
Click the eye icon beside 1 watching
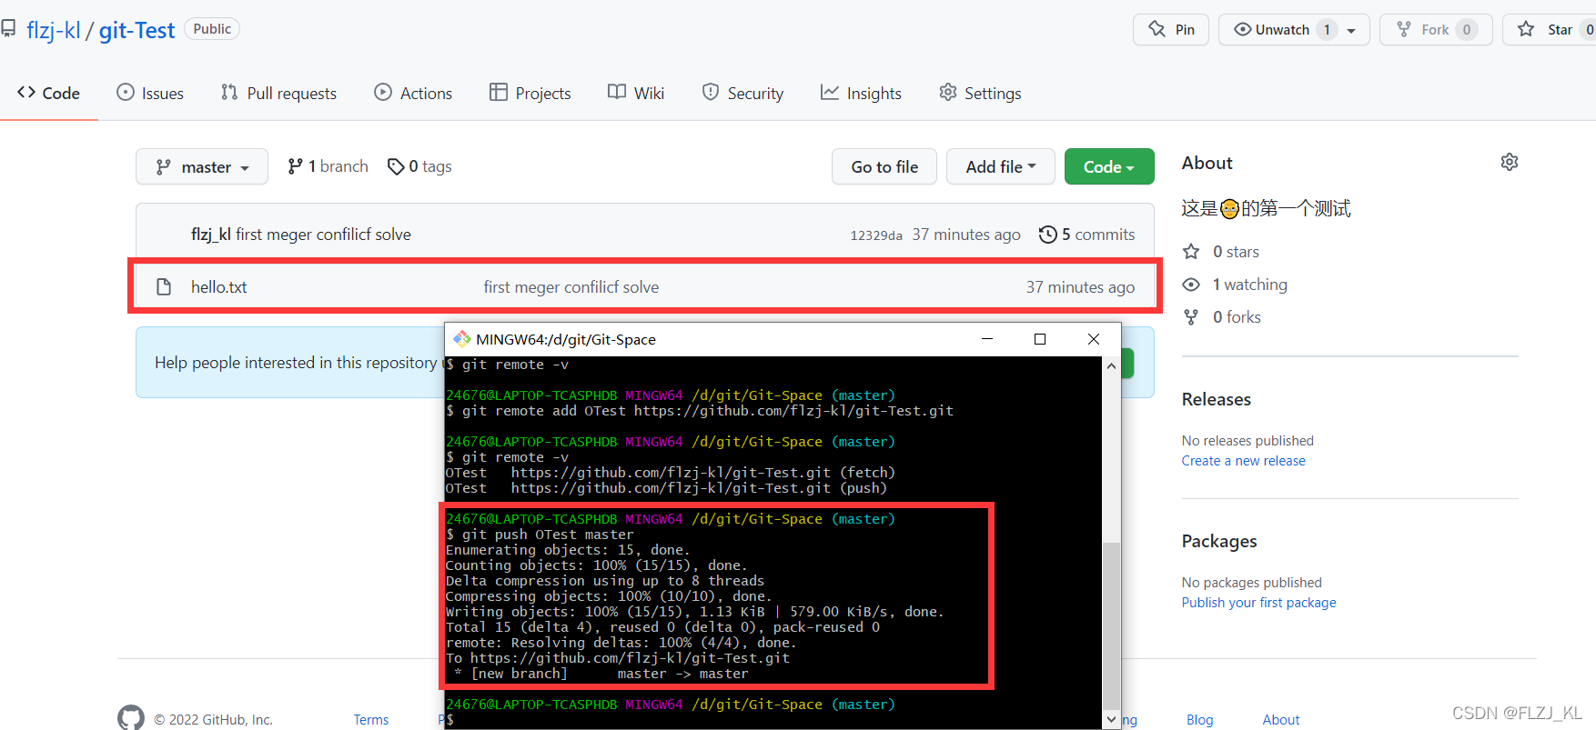tap(1191, 285)
